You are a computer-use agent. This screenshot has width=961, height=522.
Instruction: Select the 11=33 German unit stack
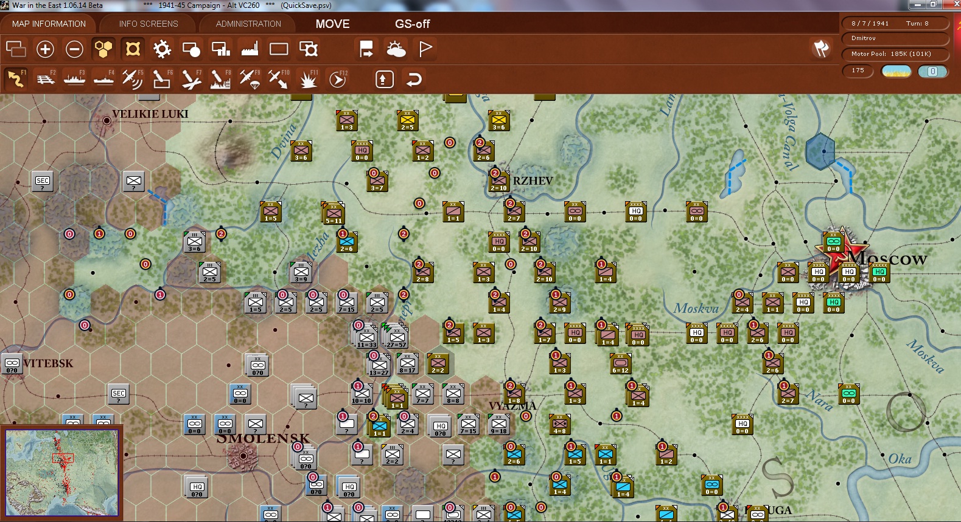[366, 337]
